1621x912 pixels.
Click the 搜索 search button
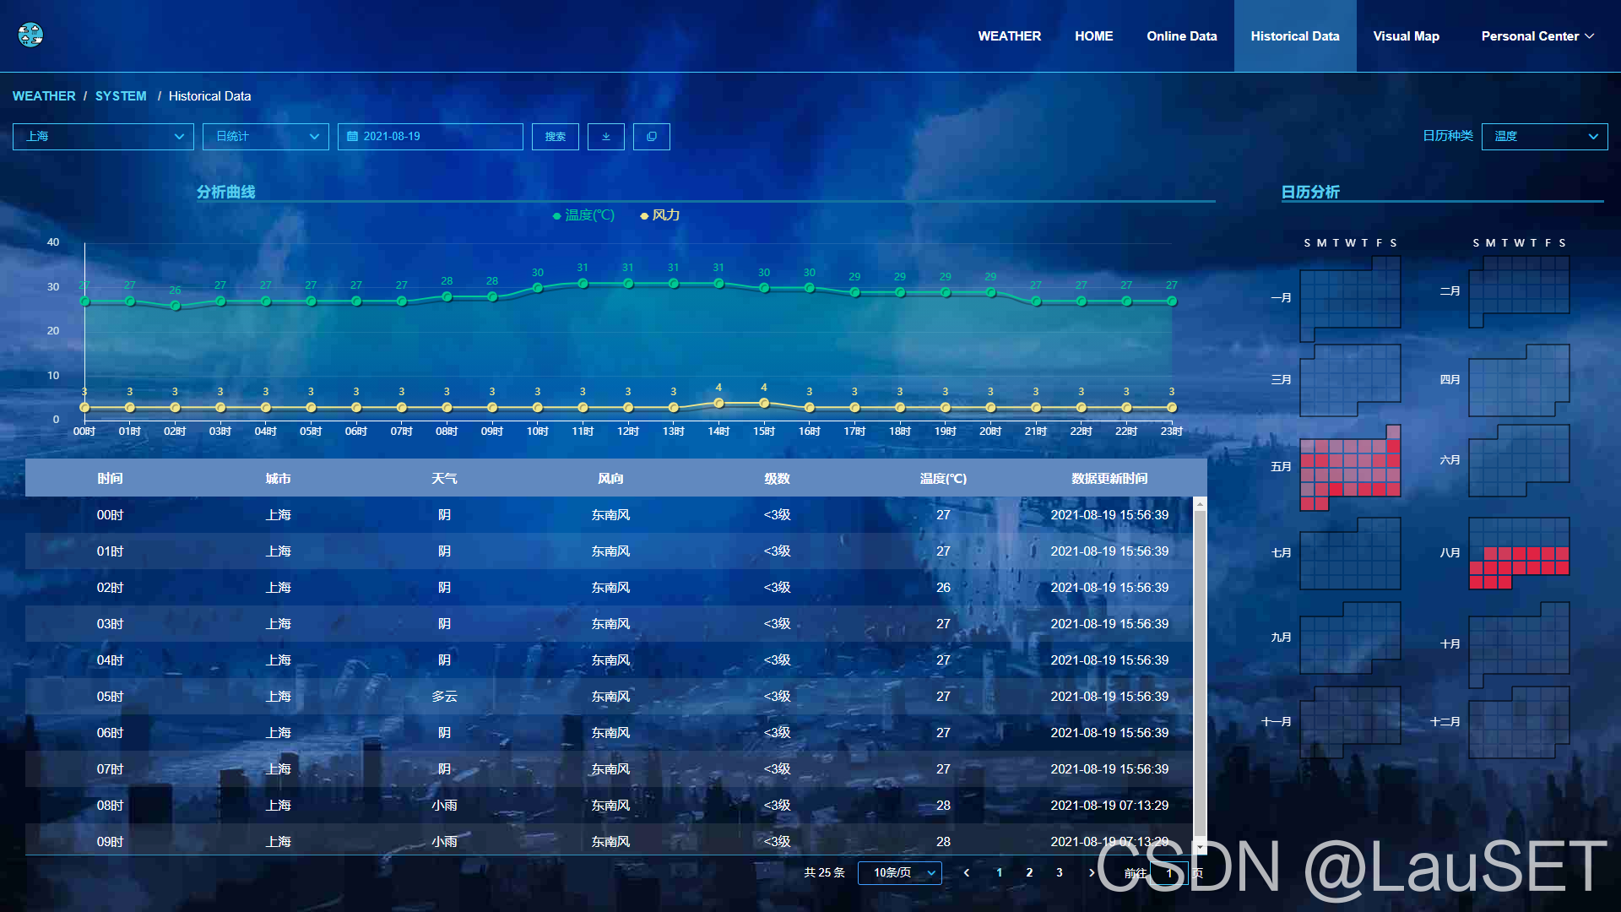[x=555, y=137]
